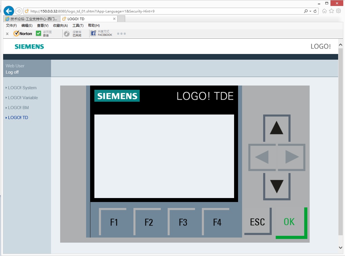This screenshot has height=256, width=345.
Task: Click the F4 function key
Action: [216, 222]
